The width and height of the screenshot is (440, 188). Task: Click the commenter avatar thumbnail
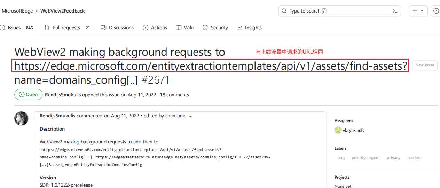coord(21,118)
